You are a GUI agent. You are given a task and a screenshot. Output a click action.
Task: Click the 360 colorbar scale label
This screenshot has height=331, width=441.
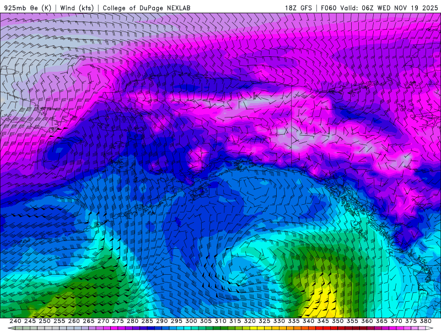[367, 321]
